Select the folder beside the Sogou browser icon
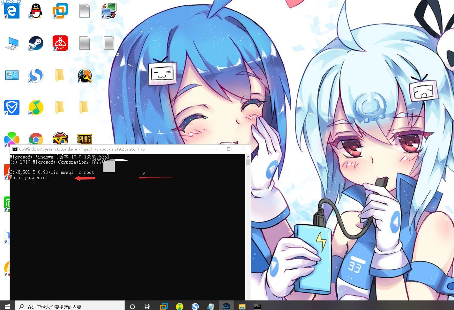The width and height of the screenshot is (454, 310). (59, 75)
